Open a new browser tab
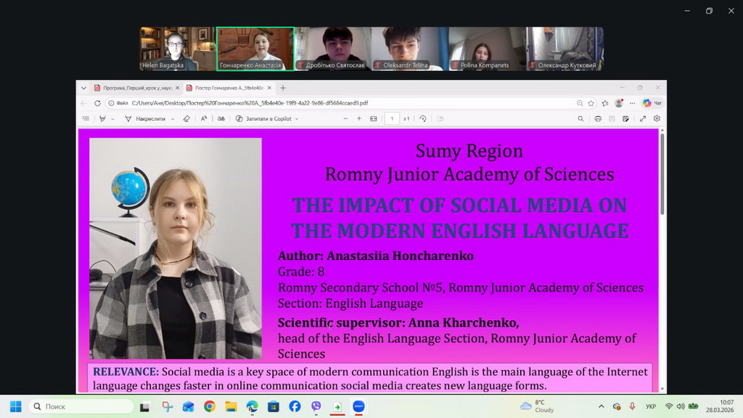Image resolution: width=743 pixels, height=418 pixels. coord(283,88)
